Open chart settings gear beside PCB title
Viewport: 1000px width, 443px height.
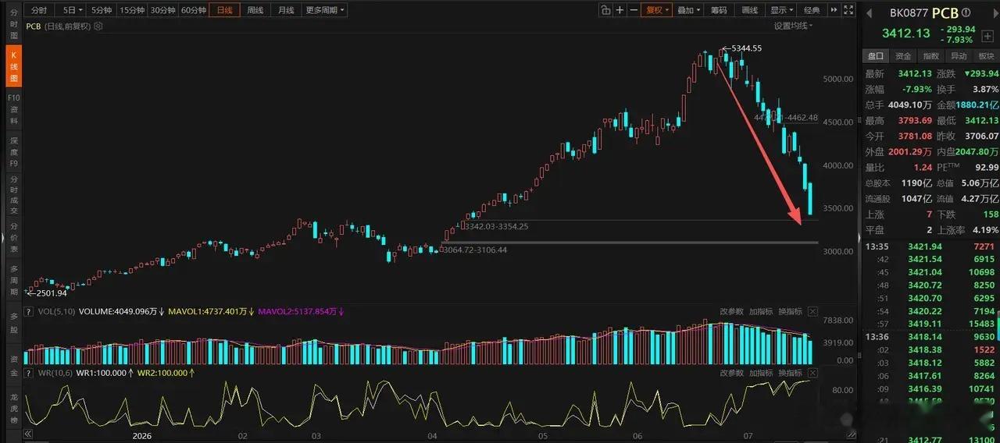tap(98, 27)
